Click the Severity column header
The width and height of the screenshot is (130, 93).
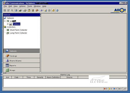[40, 77]
